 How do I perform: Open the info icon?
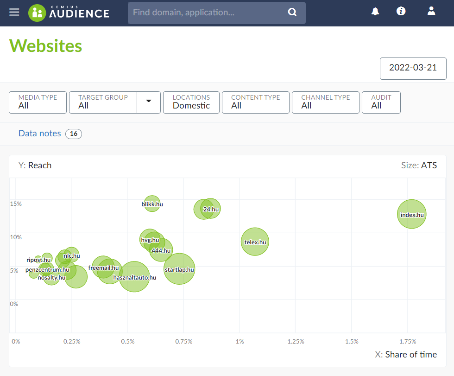[401, 11]
